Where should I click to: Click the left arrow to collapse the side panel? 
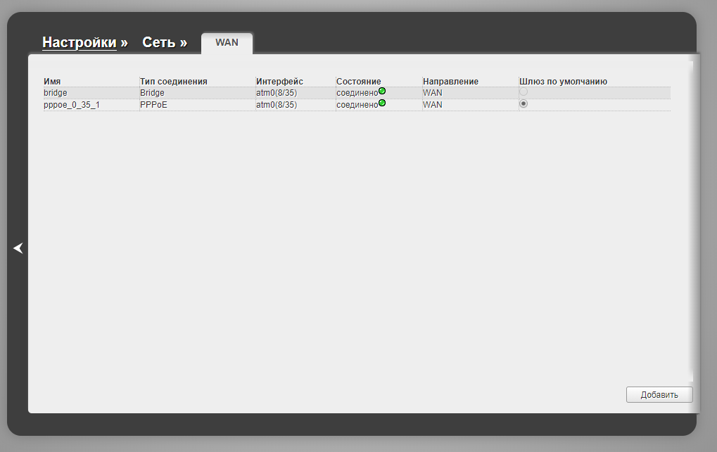tap(18, 248)
